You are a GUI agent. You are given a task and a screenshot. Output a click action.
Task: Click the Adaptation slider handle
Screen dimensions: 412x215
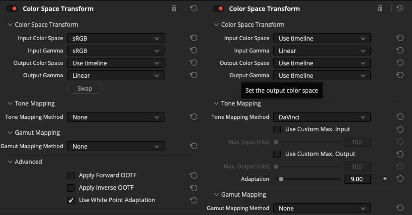[x=281, y=179]
